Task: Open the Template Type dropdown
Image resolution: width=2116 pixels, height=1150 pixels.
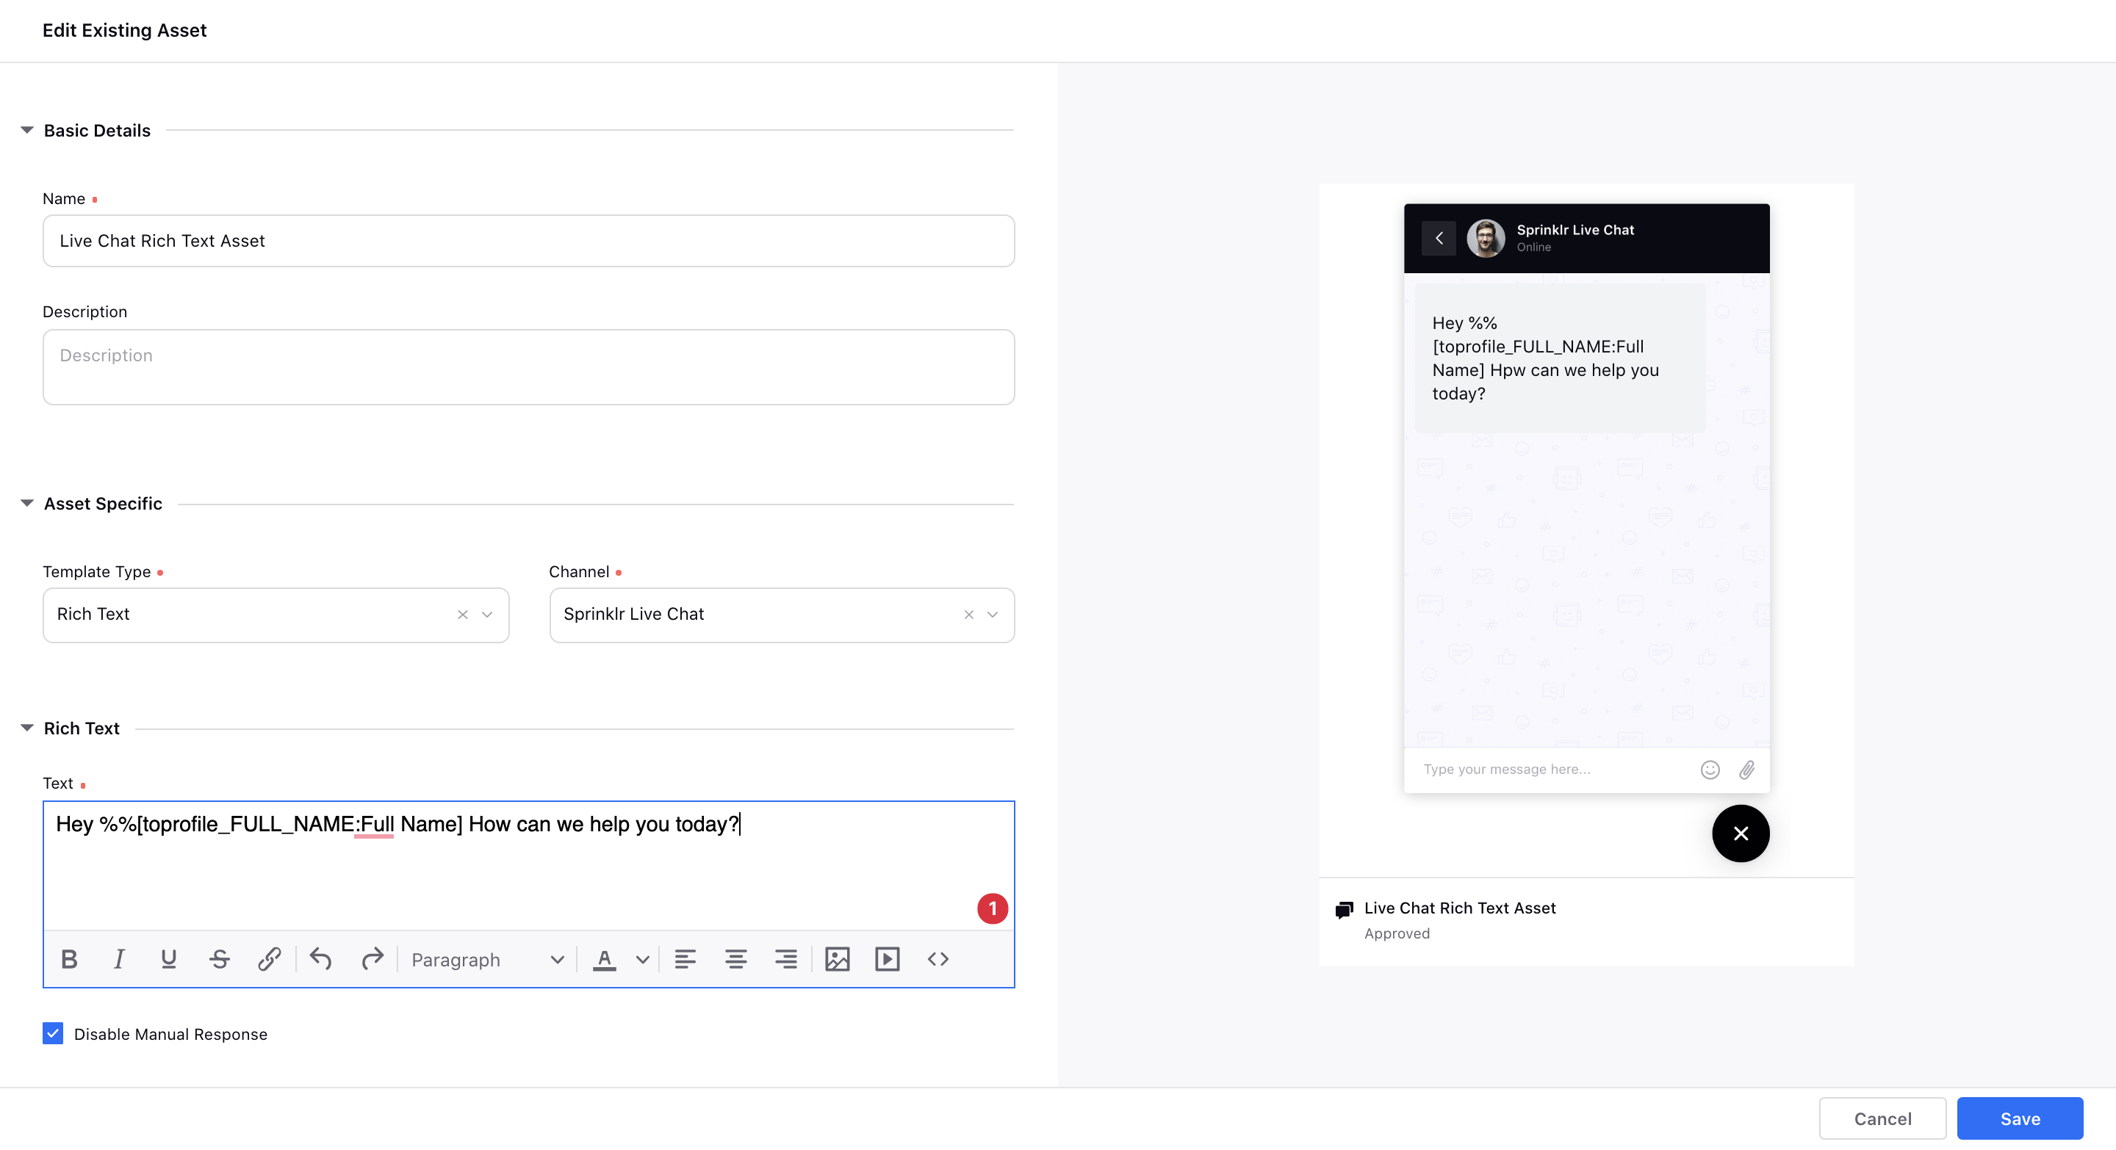Action: [487, 615]
